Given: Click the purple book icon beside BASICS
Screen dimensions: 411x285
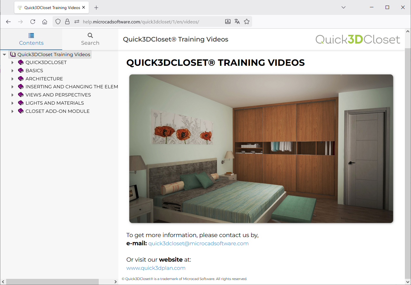Looking at the screenshot, I should pyautogui.click(x=21, y=70).
